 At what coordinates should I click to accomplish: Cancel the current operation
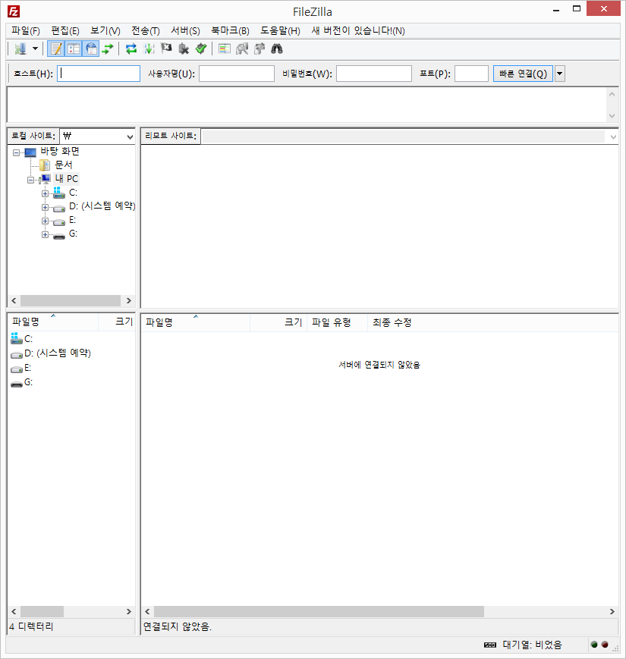[166, 49]
